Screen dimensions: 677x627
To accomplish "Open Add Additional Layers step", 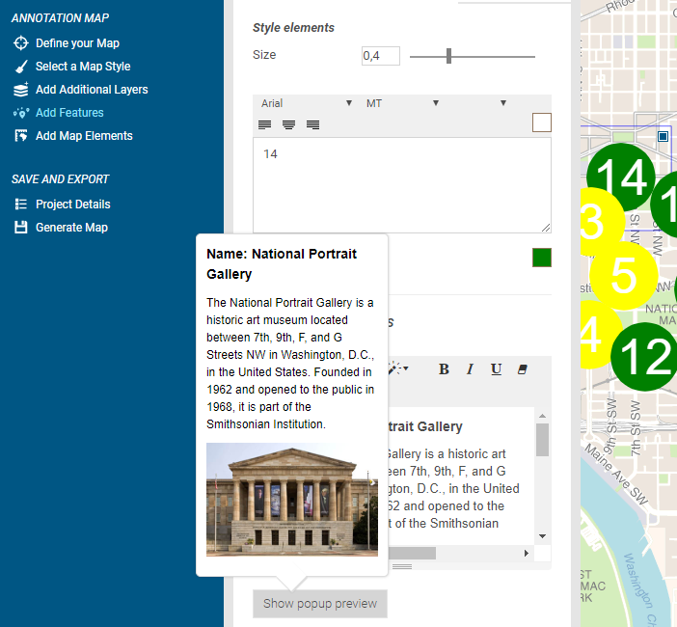I will 92,90.
